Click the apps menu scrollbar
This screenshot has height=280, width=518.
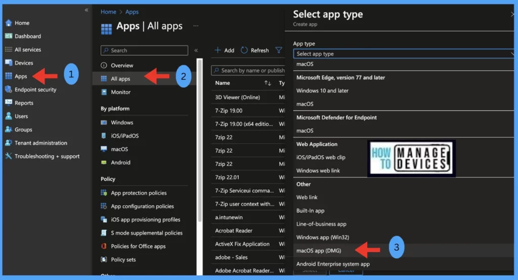[x=199, y=142]
